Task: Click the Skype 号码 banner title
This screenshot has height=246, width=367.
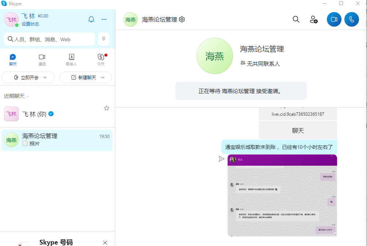Action: coord(56,242)
